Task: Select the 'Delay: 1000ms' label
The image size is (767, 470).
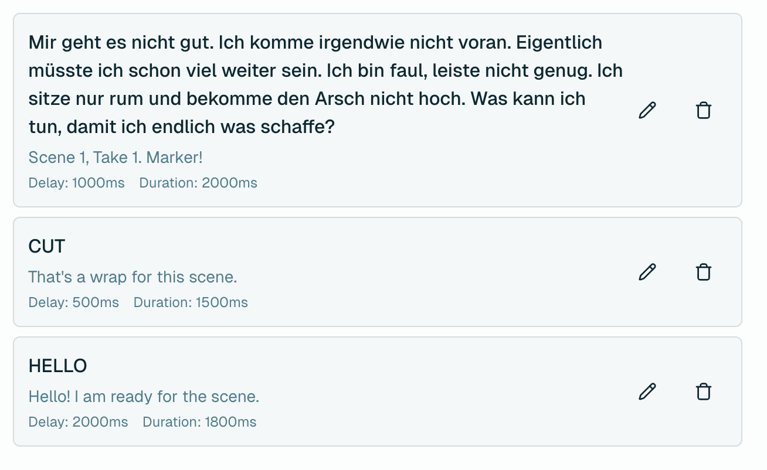Action: point(76,183)
